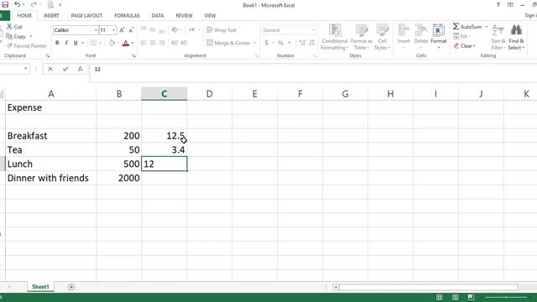Confirm entry with checkmark button
Screen dimensions: 537x302
point(65,69)
